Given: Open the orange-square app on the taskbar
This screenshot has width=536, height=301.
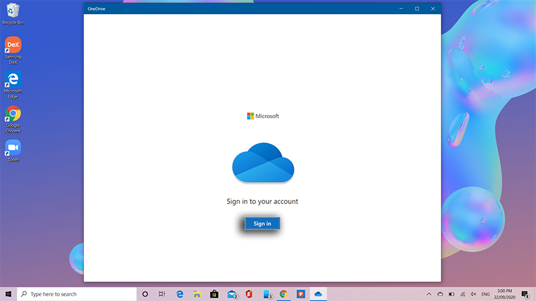Looking at the screenshot, I should coord(301,294).
